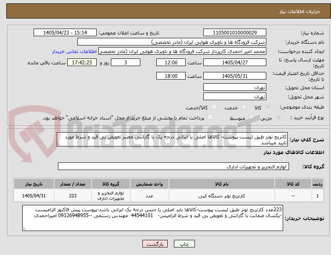Click the remaining days field showing 3
331x255 pixels.
pos(126,62)
